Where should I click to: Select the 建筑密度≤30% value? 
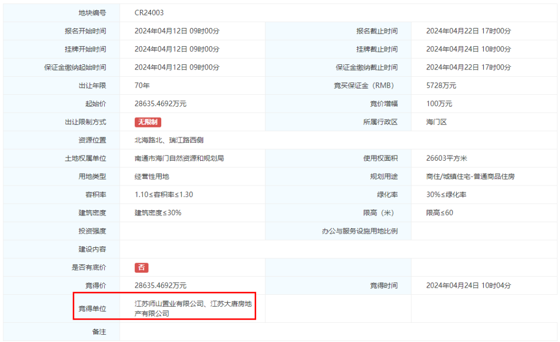click(x=158, y=213)
